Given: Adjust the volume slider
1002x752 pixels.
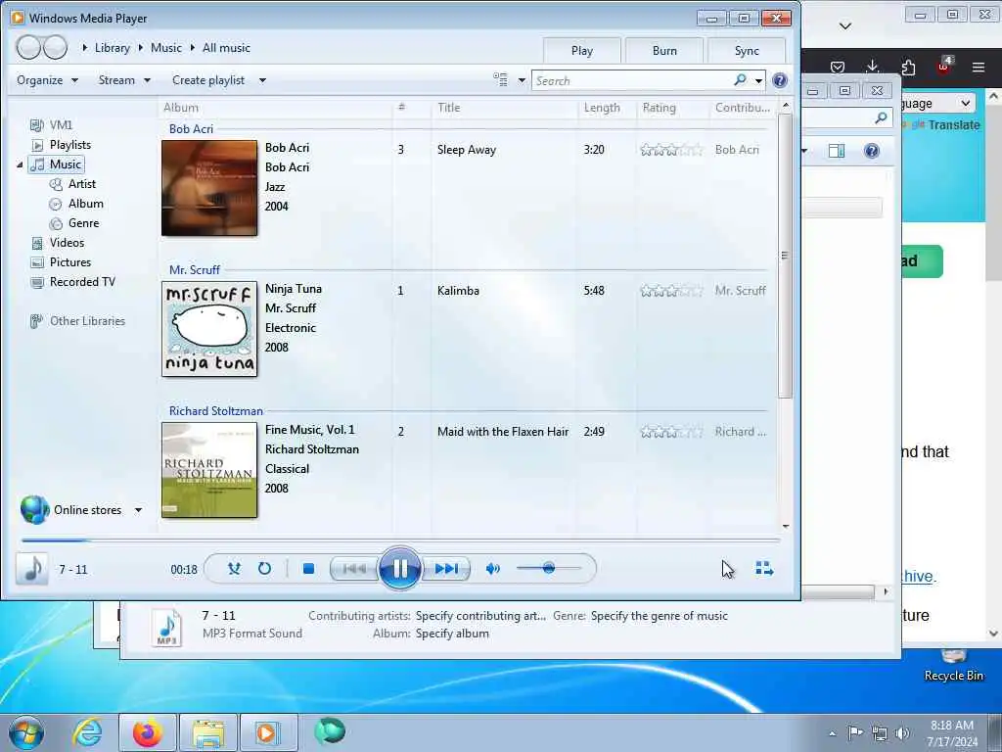Looking at the screenshot, I should click(x=549, y=568).
